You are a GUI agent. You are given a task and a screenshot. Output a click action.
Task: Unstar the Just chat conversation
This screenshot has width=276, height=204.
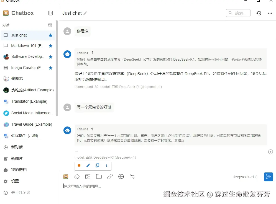click(50, 35)
